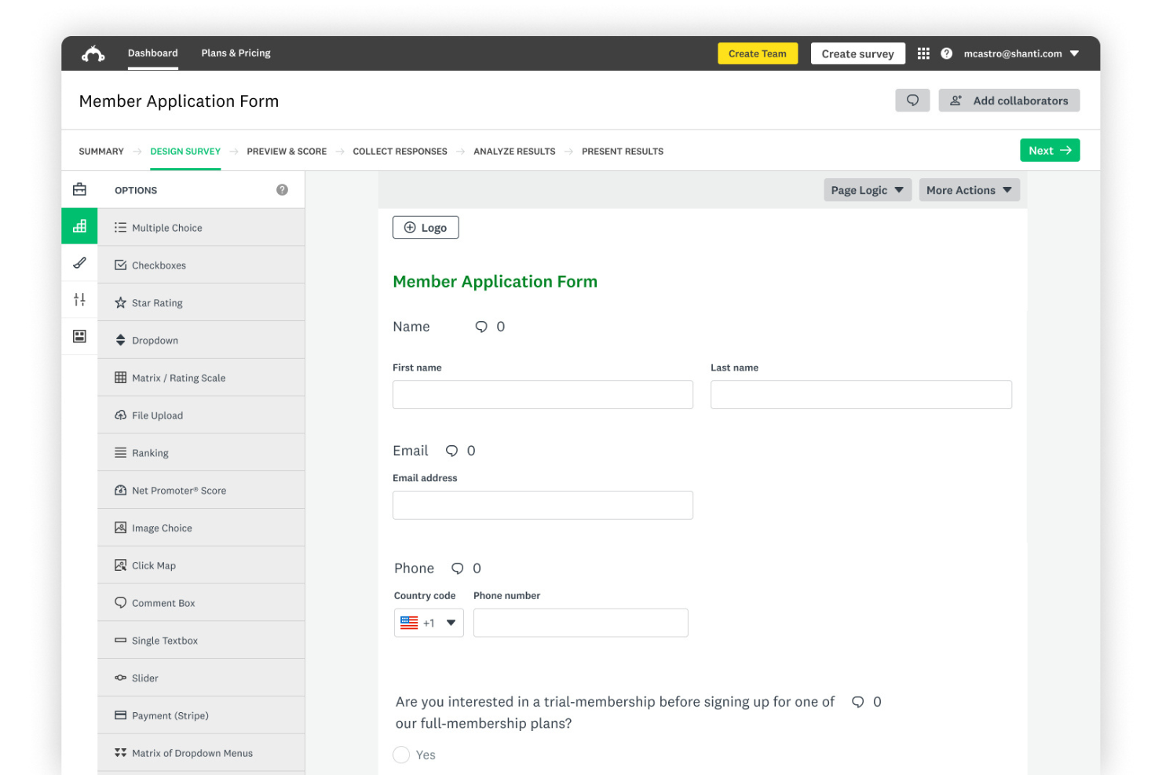Click the page title Member Application Form
Image resolution: width=1162 pixels, height=775 pixels.
point(179,101)
